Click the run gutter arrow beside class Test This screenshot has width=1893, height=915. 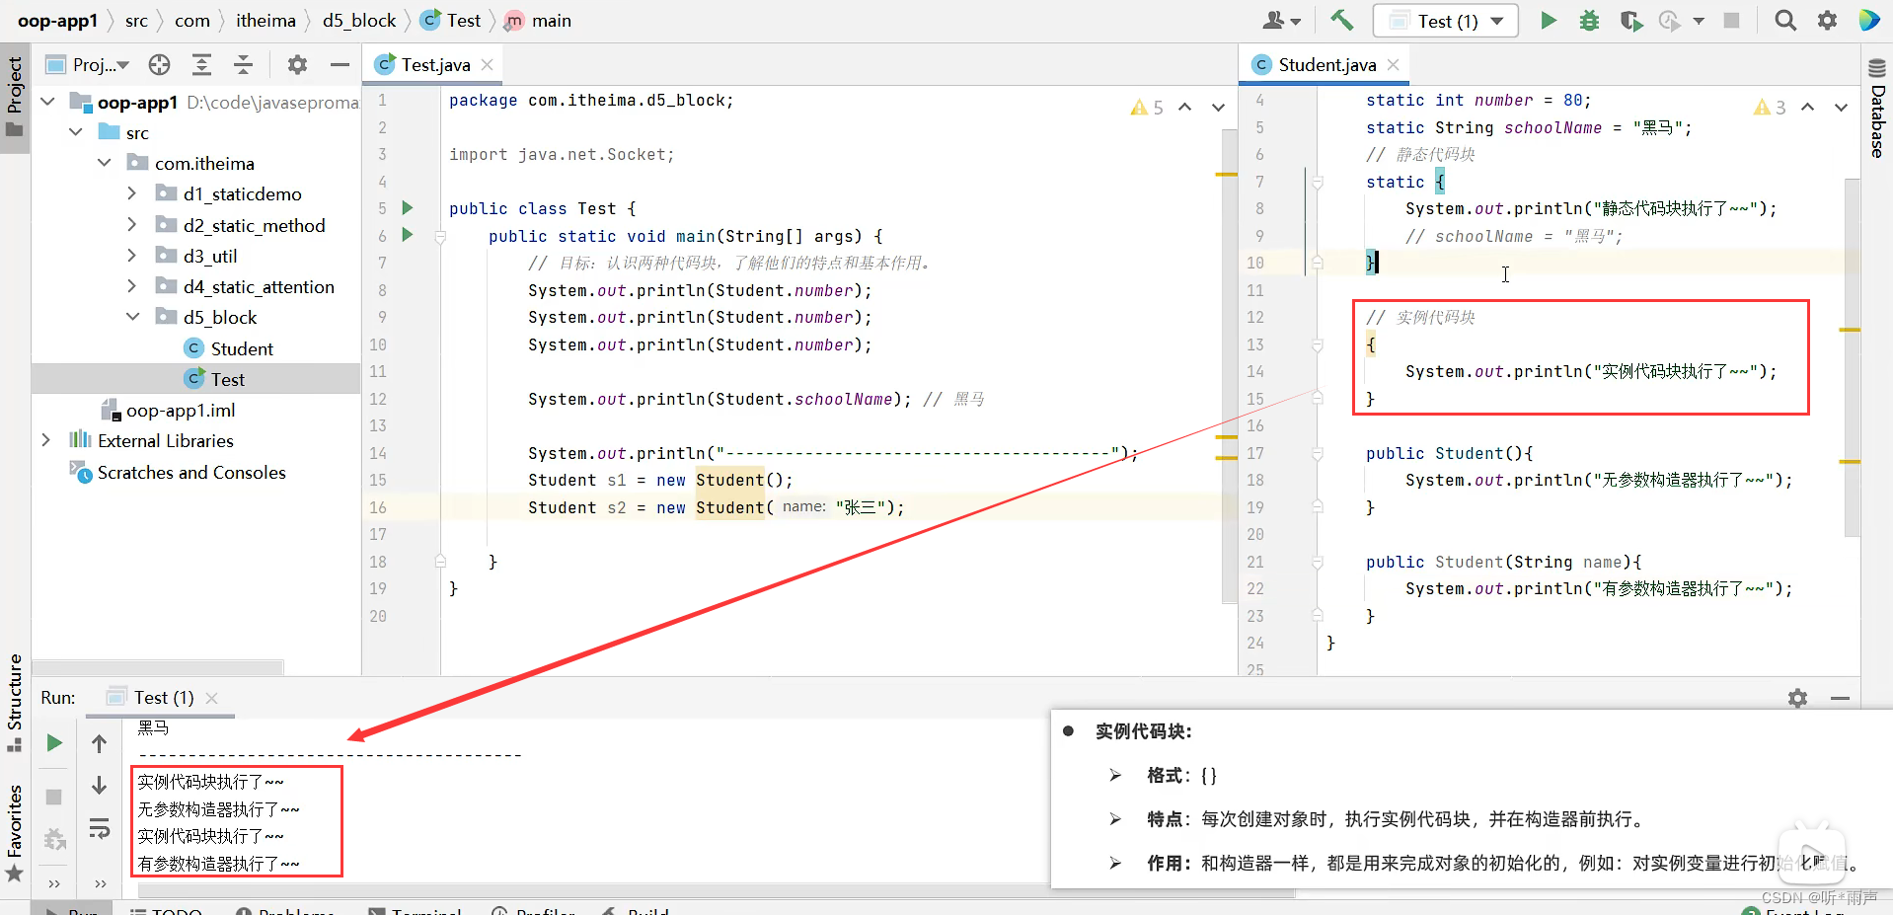(x=407, y=208)
